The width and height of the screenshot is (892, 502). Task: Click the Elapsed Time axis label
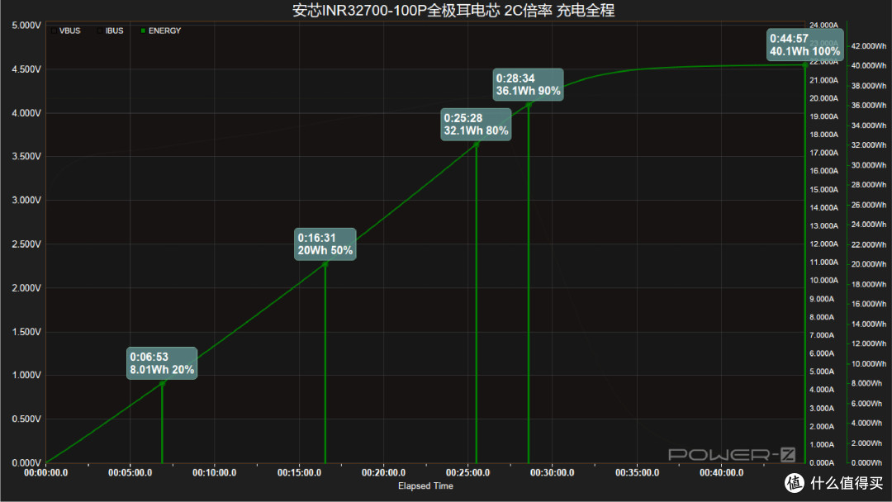click(x=425, y=486)
